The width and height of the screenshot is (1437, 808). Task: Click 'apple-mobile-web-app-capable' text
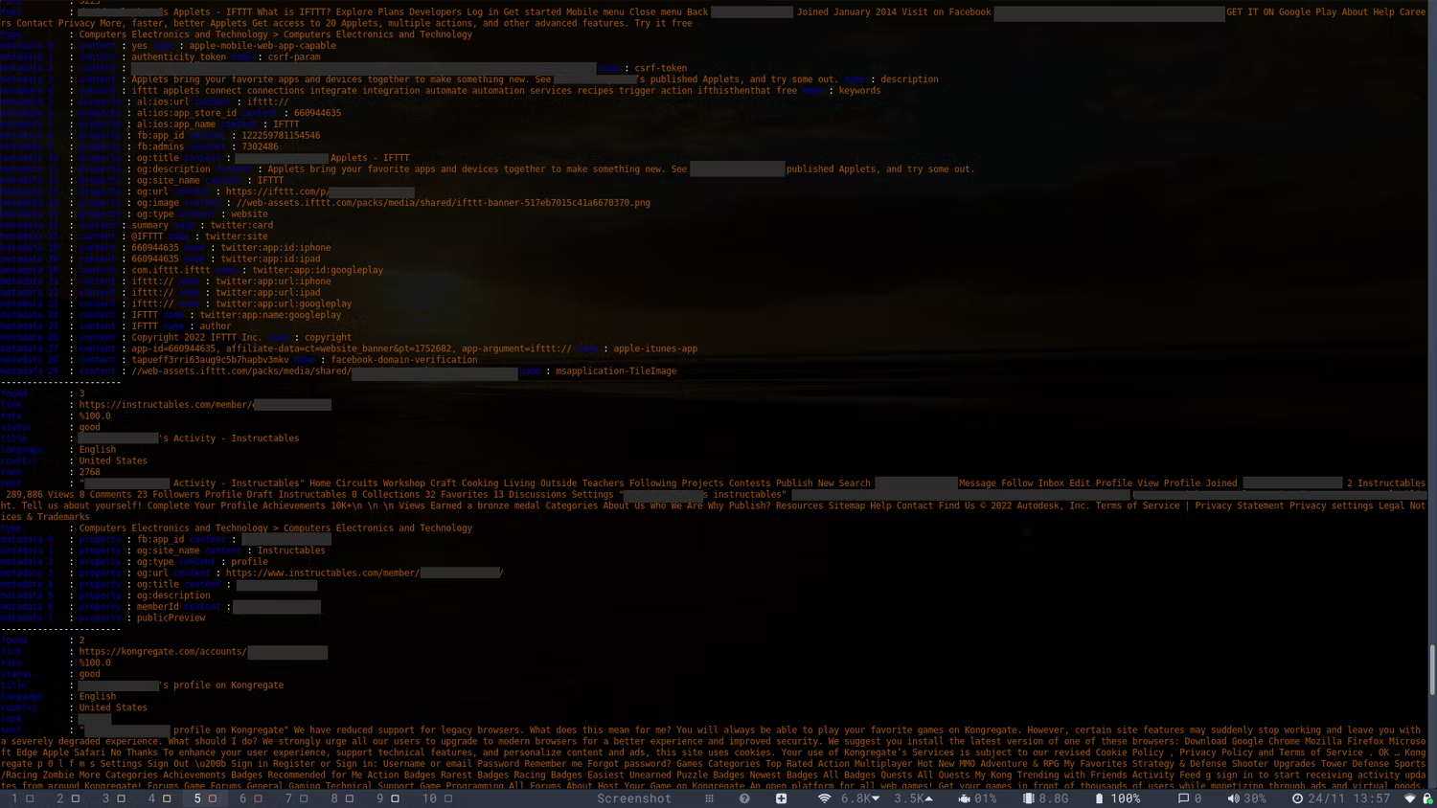point(262,46)
